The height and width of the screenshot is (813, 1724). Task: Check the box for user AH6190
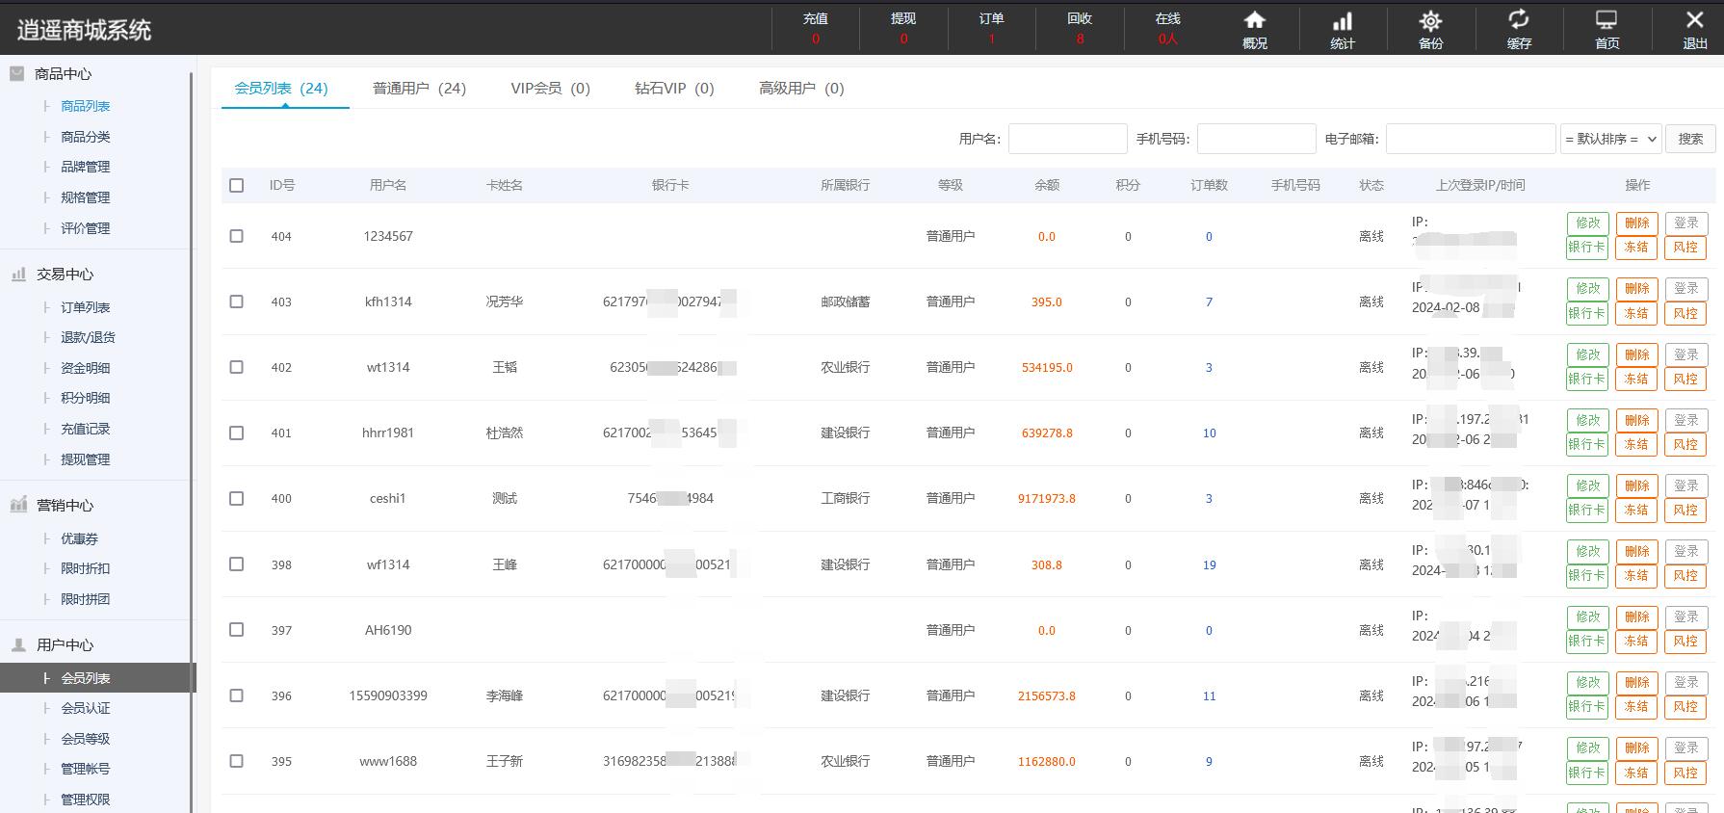(236, 630)
